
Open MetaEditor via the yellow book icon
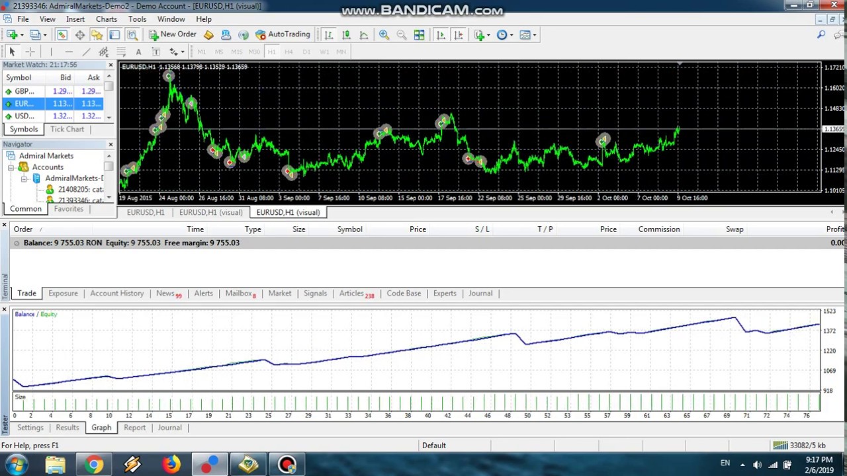pos(208,34)
